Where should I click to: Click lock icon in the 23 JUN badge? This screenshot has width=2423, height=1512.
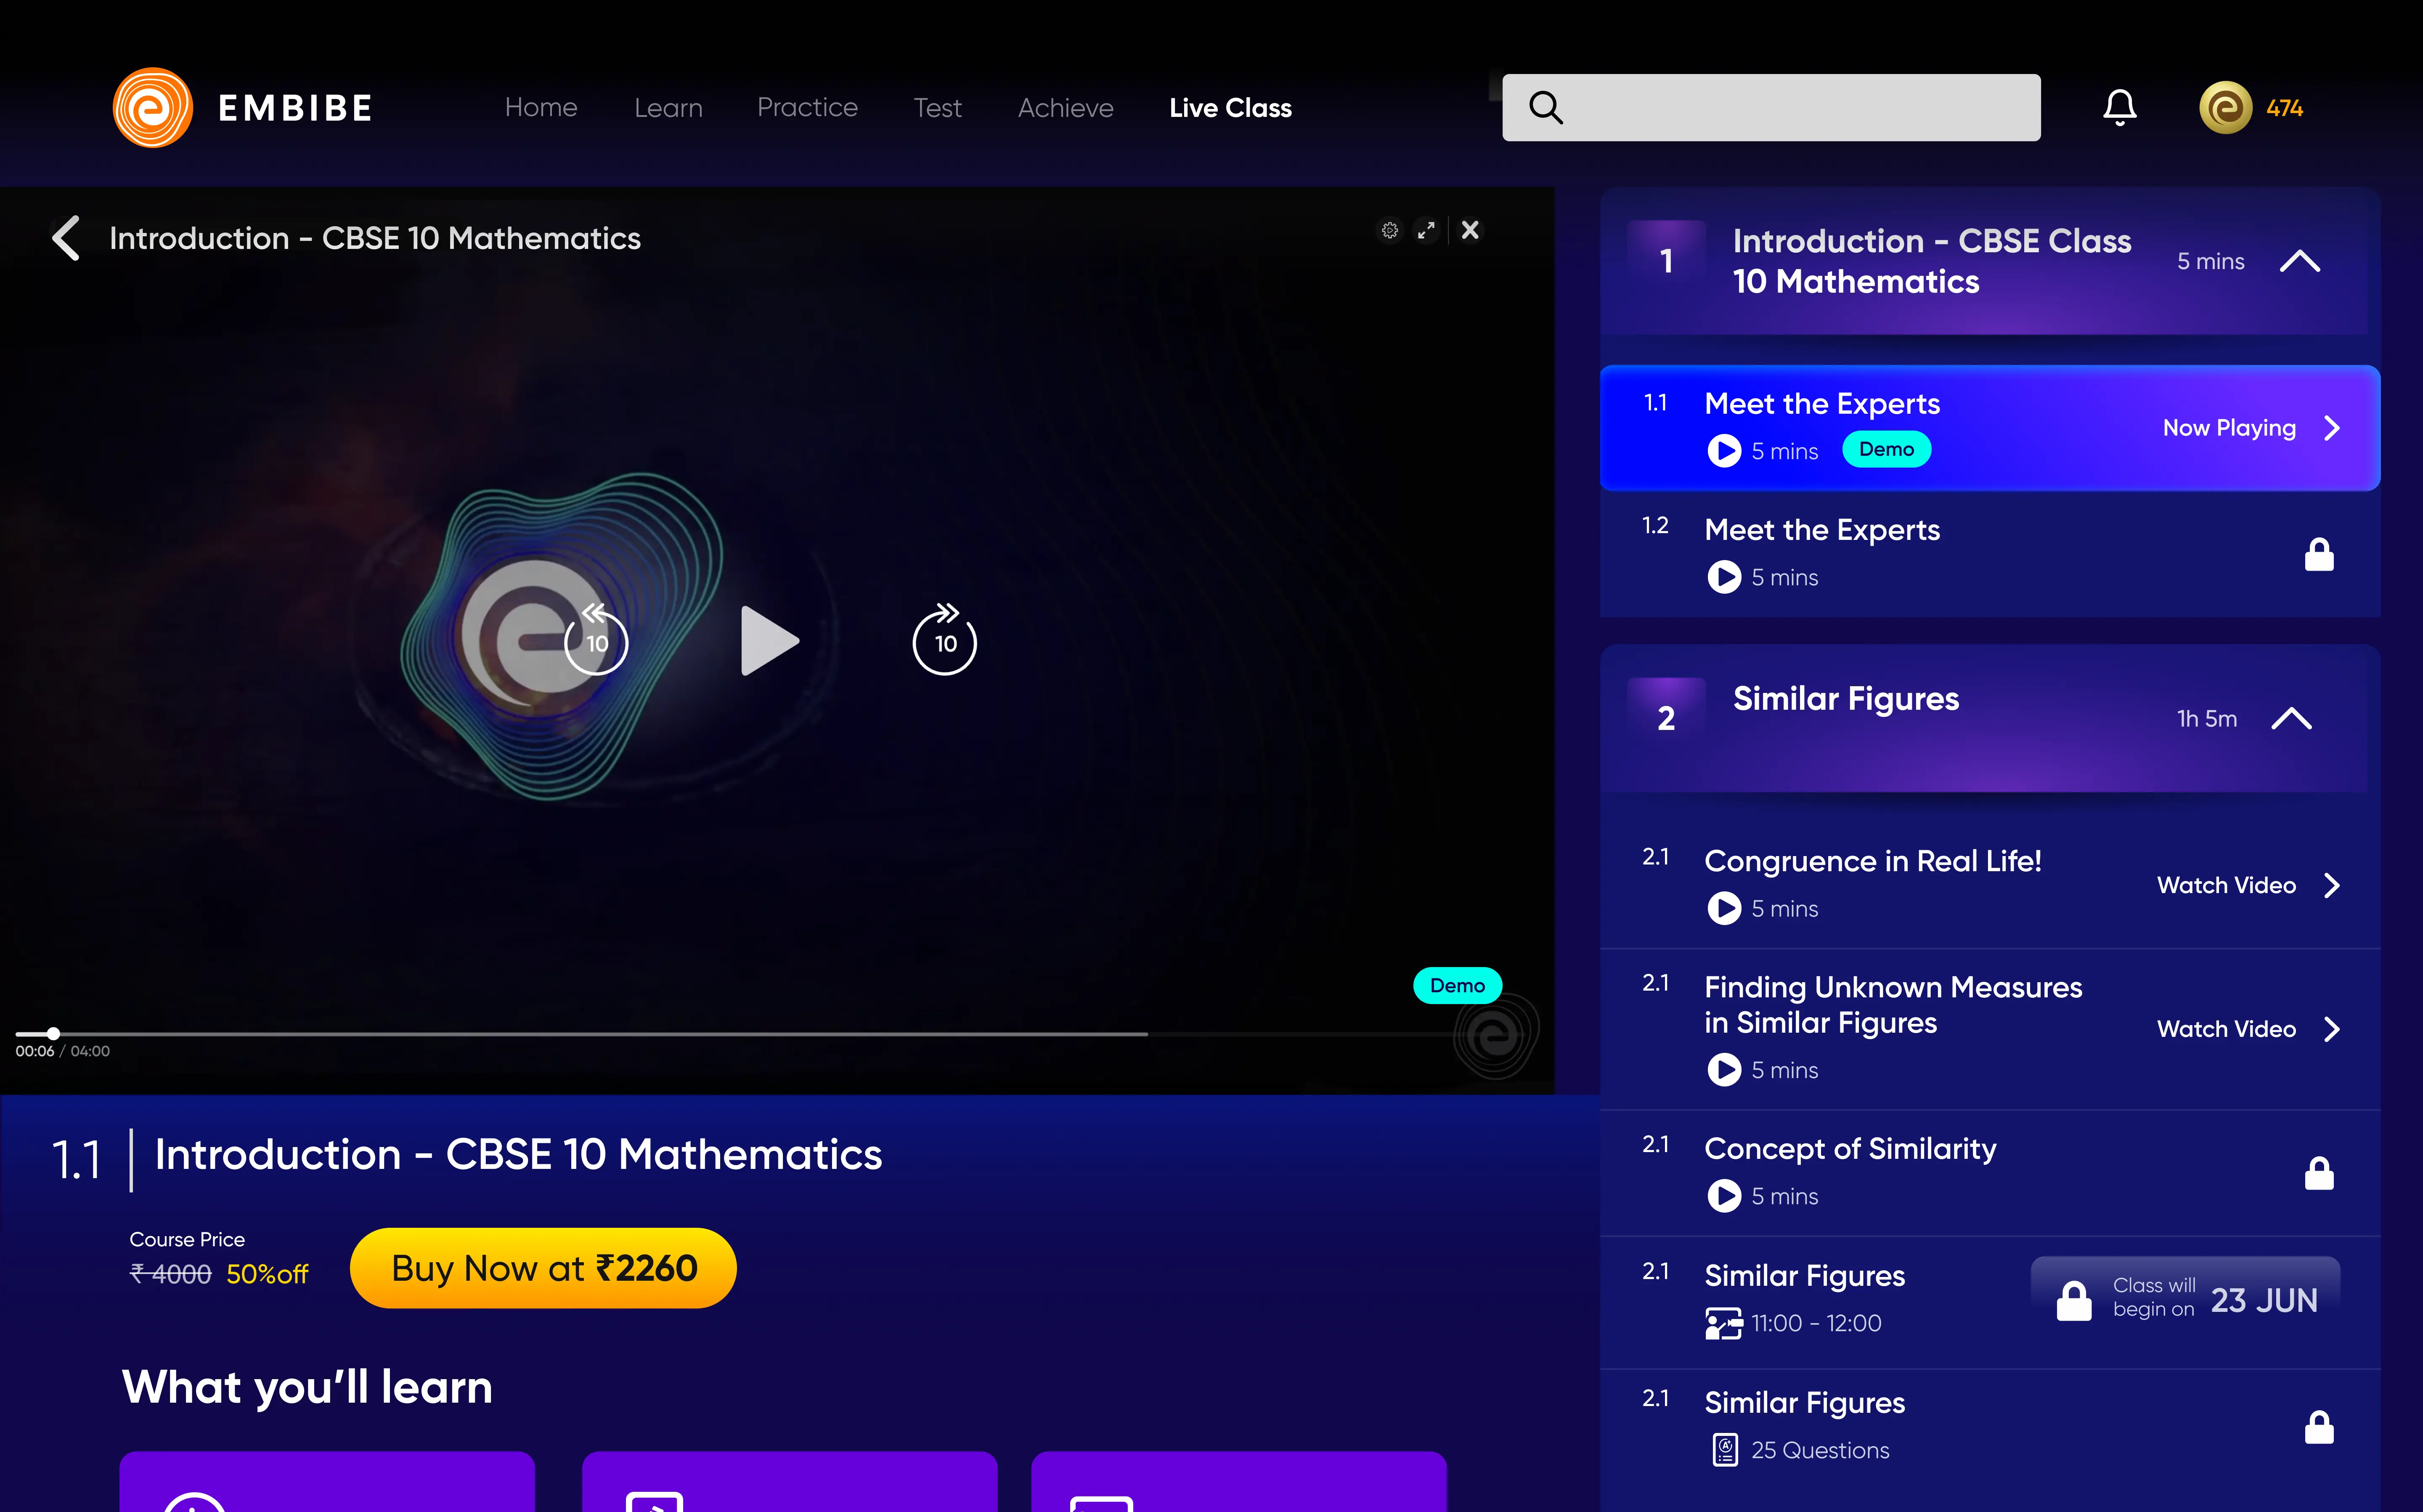(2074, 1300)
